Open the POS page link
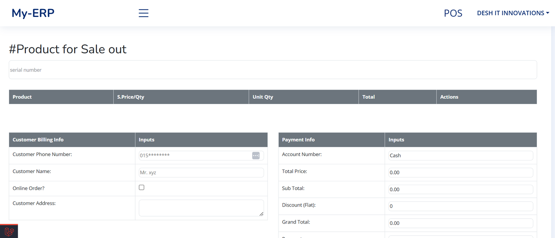555x238 pixels. point(453,13)
